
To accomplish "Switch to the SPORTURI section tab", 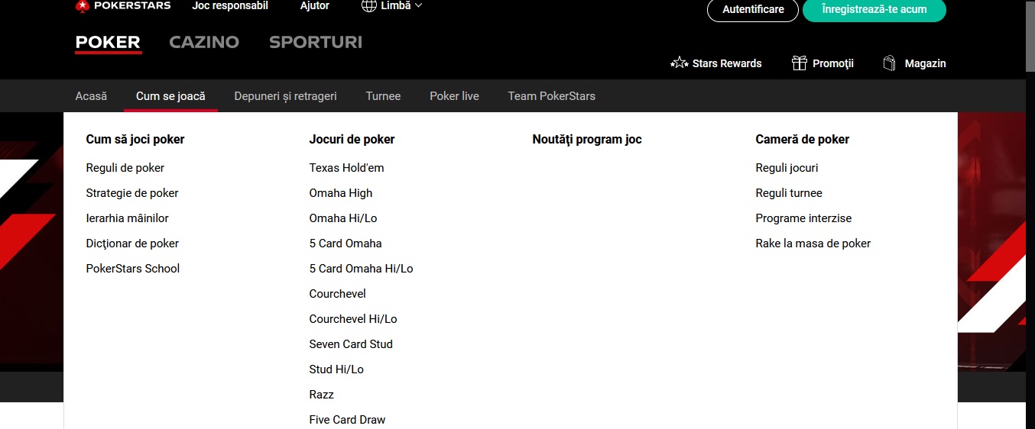I will pos(316,43).
